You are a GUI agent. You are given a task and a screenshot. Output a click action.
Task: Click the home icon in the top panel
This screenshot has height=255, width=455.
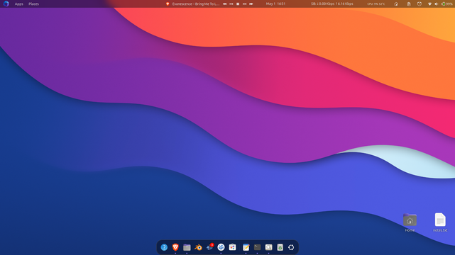point(396,4)
